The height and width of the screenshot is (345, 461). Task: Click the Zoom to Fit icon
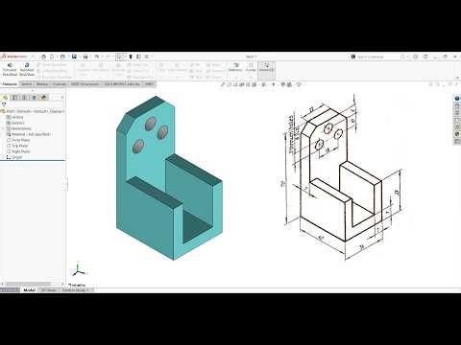[224, 84]
